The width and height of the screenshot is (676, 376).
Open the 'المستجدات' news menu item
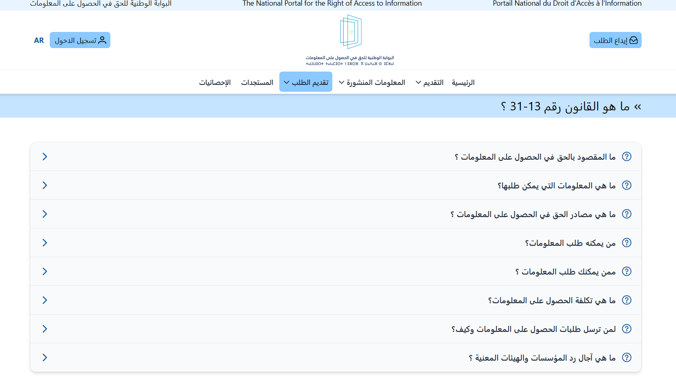(x=257, y=82)
